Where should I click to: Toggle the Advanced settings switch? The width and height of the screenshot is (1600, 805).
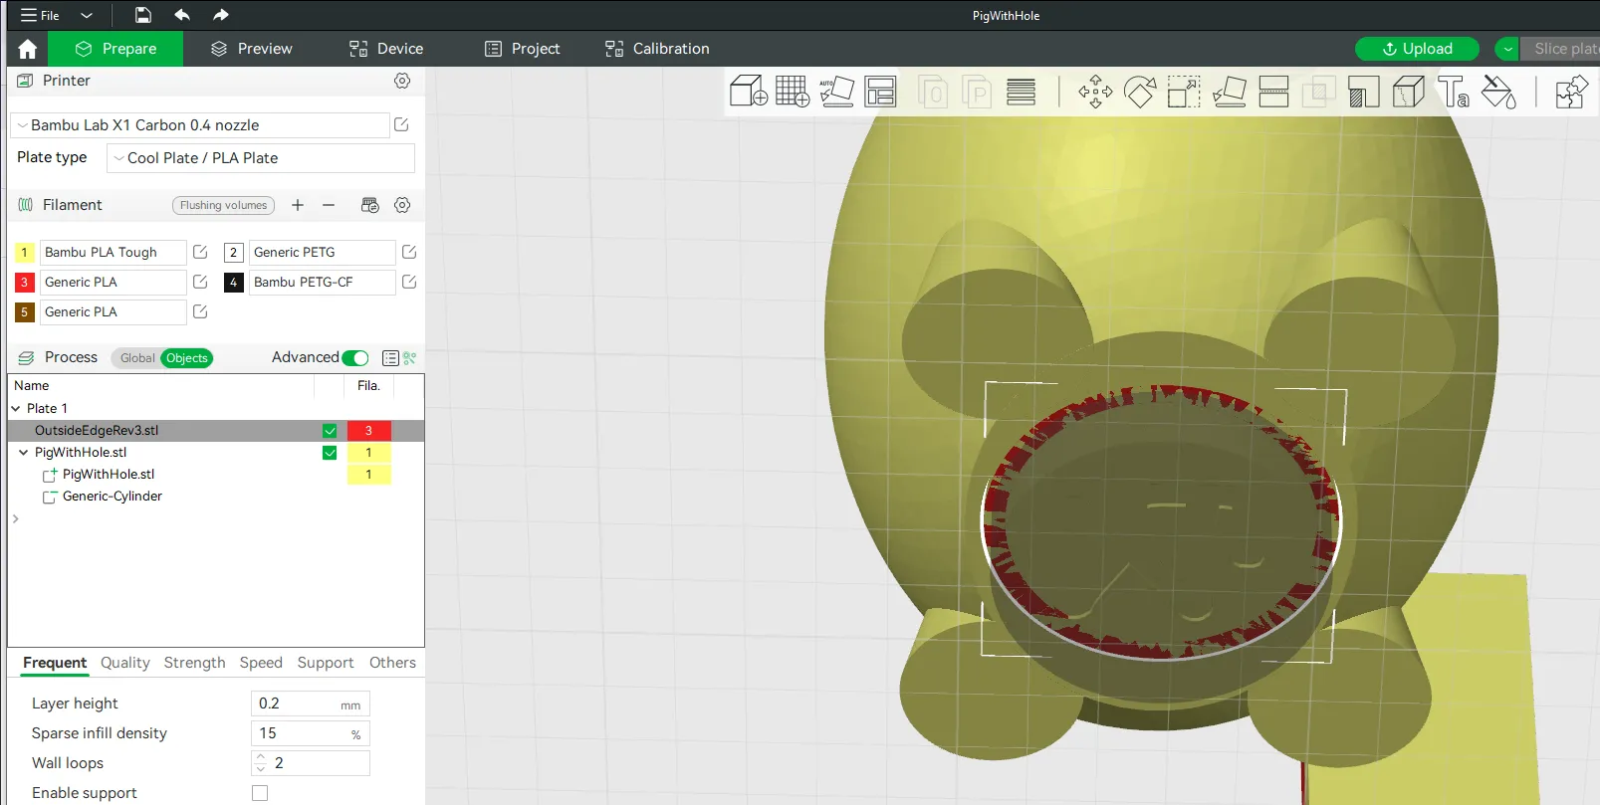(x=354, y=358)
